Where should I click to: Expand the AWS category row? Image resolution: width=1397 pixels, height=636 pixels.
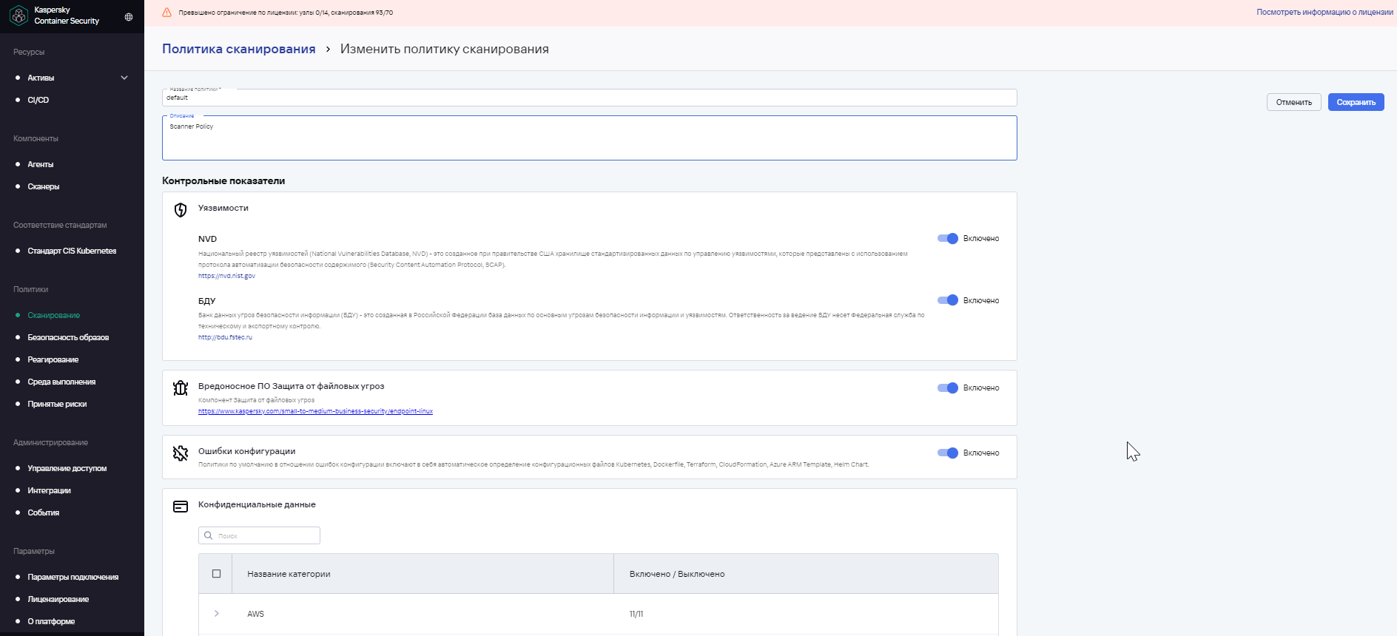tap(216, 614)
